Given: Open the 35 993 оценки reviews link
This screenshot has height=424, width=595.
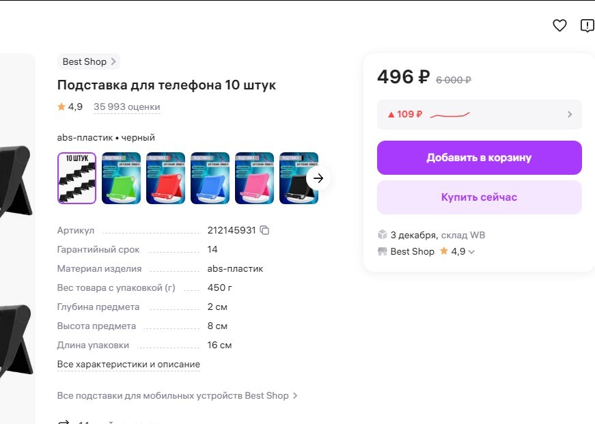Looking at the screenshot, I should (x=127, y=107).
